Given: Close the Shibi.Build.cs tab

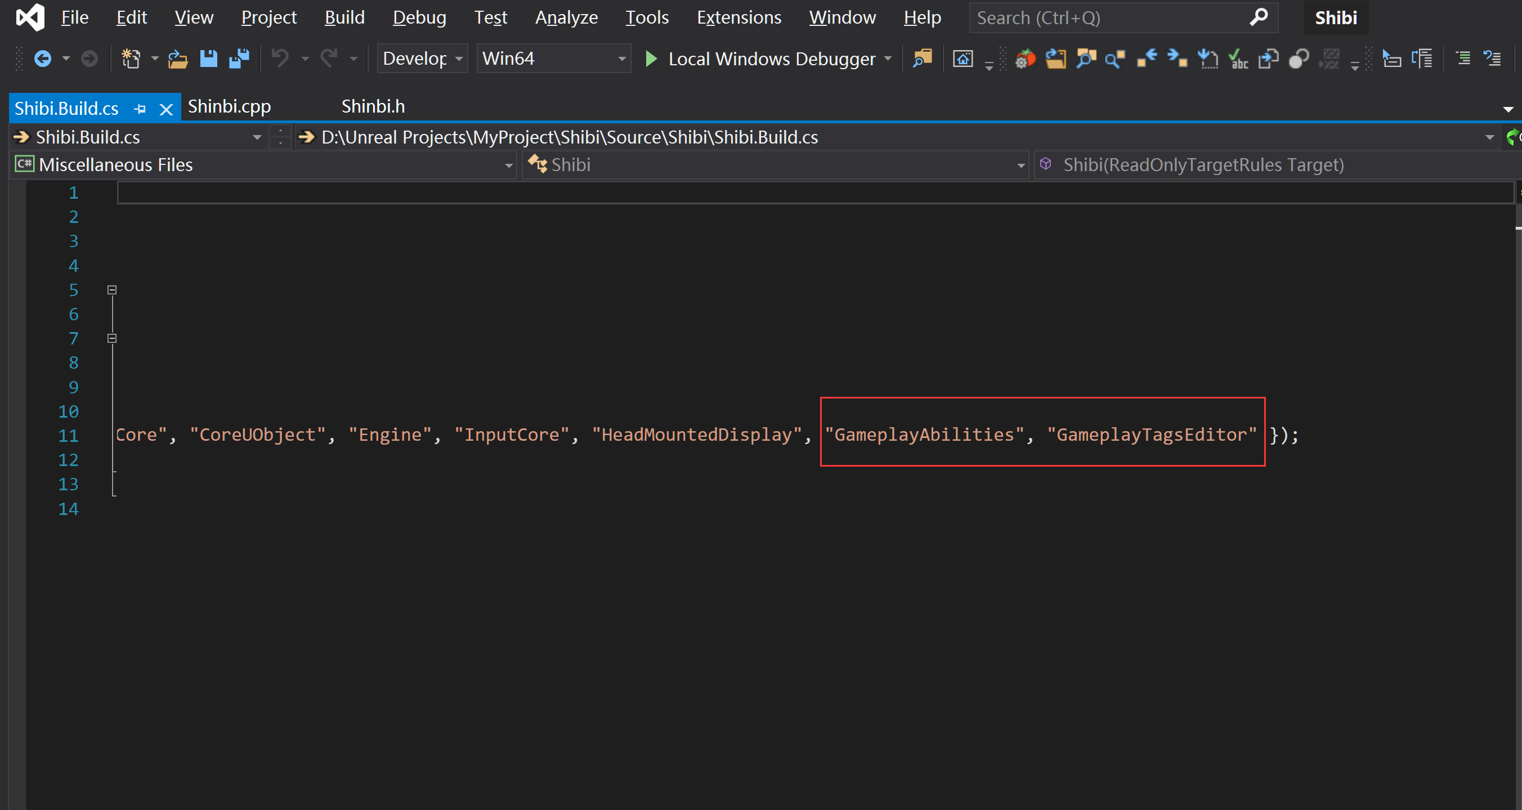Looking at the screenshot, I should 167,109.
